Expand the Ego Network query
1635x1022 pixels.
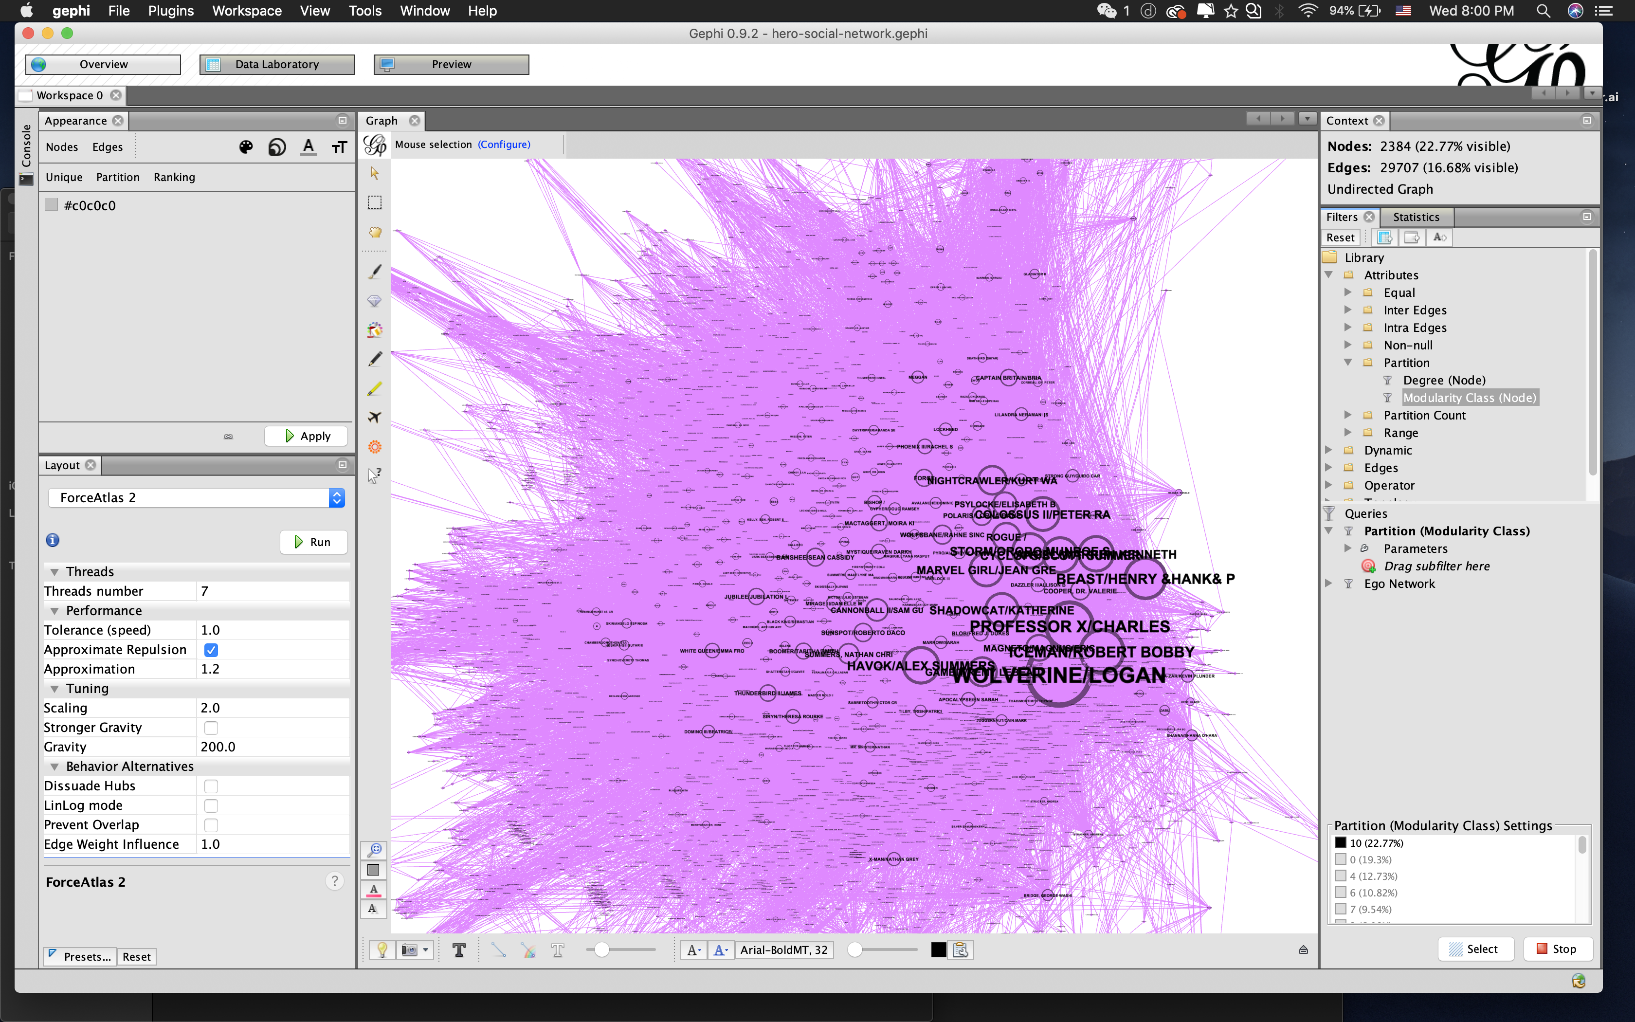(1328, 584)
